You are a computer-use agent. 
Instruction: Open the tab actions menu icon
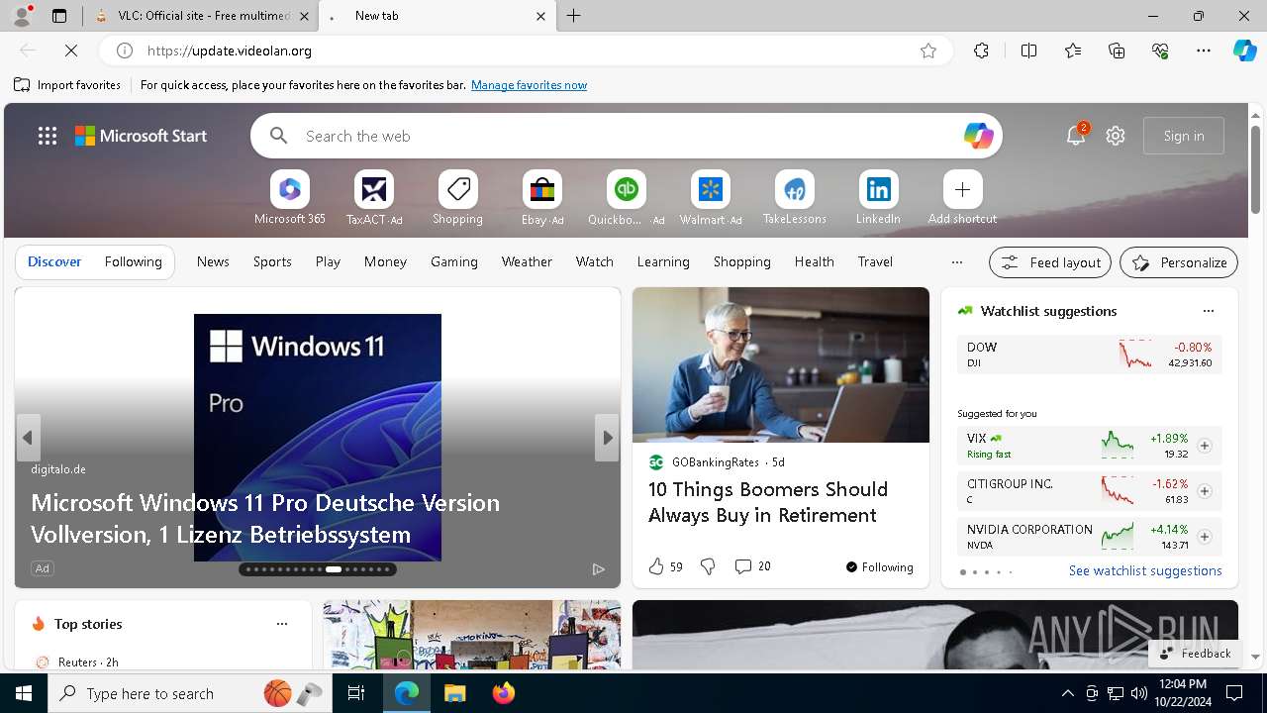59,16
